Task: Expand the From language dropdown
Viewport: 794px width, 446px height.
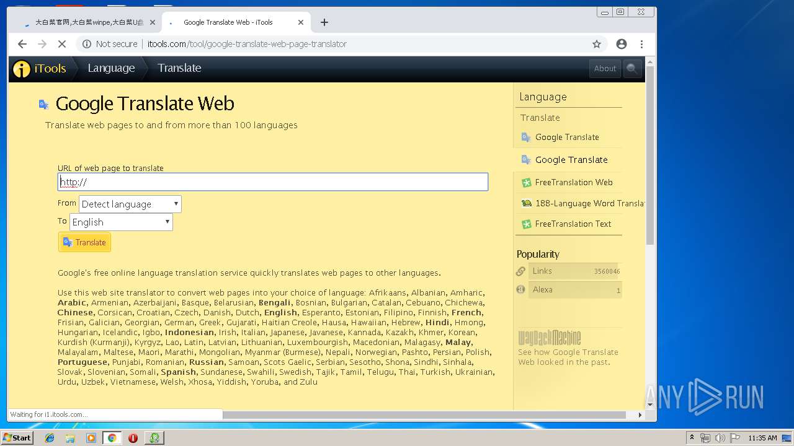Action: (130, 204)
